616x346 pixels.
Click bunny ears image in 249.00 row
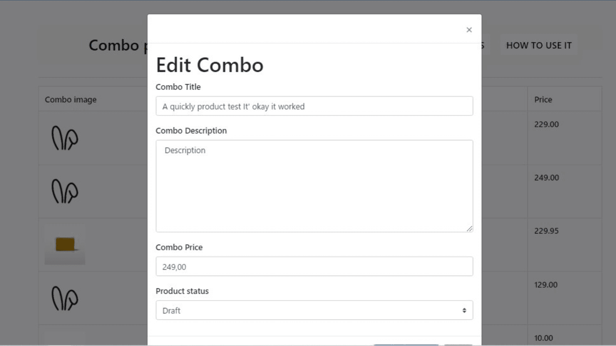65,191
